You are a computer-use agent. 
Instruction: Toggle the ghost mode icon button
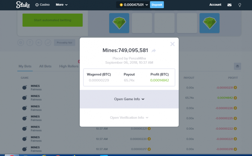tap(238, 66)
